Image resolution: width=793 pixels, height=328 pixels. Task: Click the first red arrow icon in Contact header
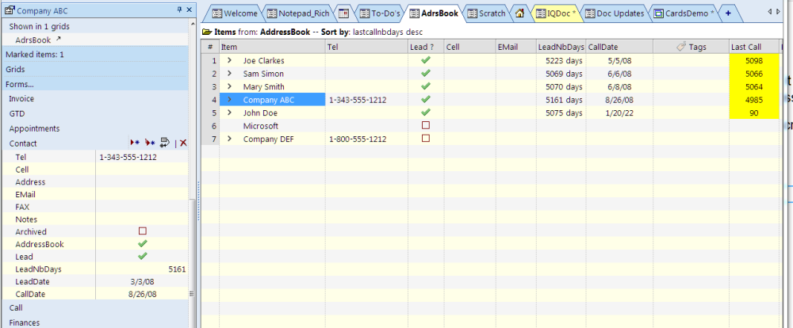[x=136, y=143]
